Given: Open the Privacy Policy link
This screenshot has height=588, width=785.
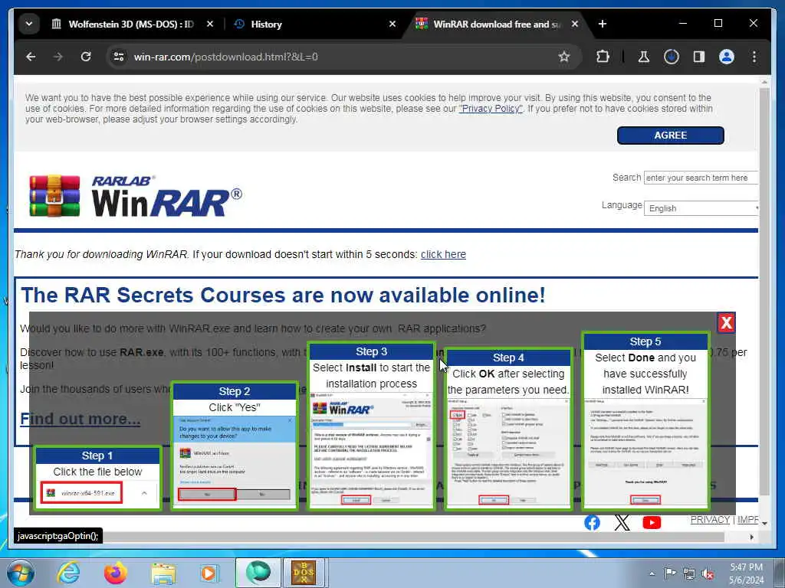Looking at the screenshot, I should pyautogui.click(x=491, y=109).
